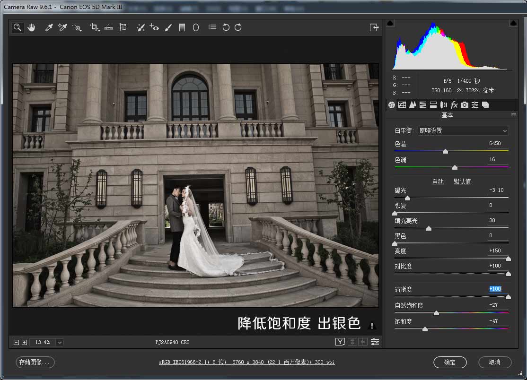This screenshot has height=380, width=527.
Task: Choose the Adjustment Brush tool
Action: (x=167, y=27)
